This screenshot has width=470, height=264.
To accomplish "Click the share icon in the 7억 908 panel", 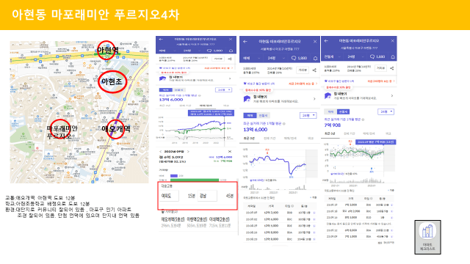I will coord(391,68).
